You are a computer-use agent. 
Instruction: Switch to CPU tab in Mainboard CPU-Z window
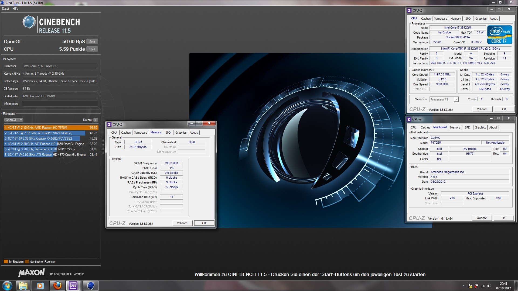(x=413, y=127)
